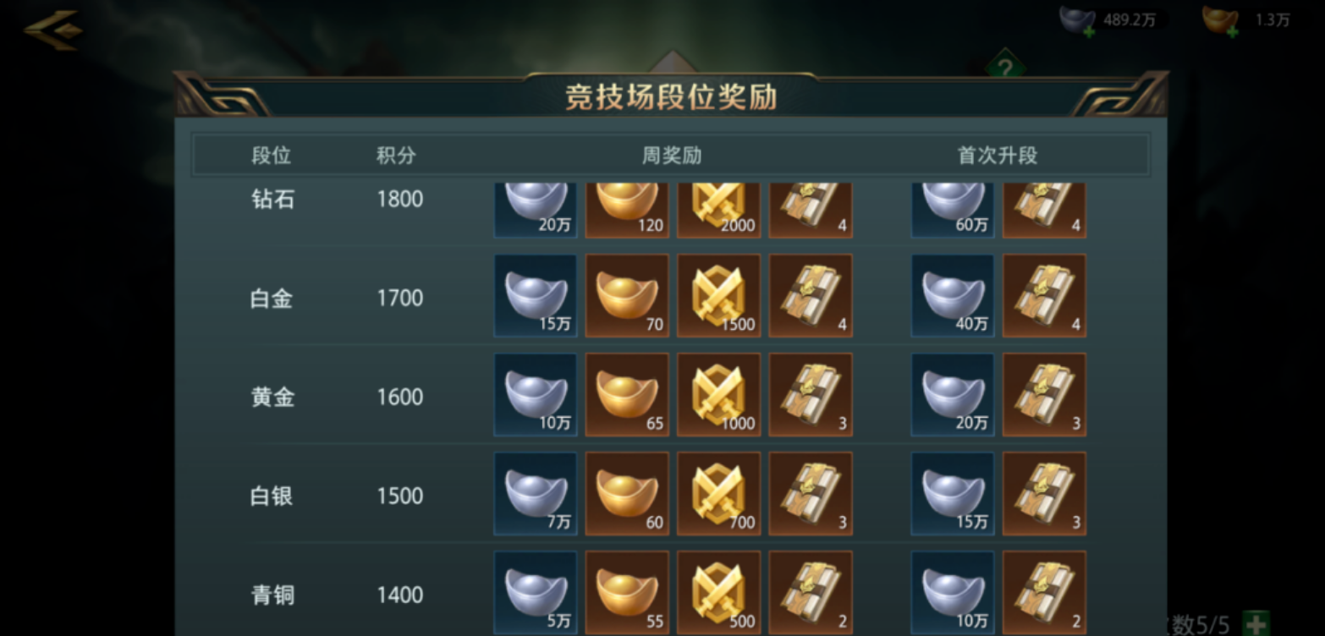Tap the golden back arrow
The image size is (1325, 636).
click(52, 30)
